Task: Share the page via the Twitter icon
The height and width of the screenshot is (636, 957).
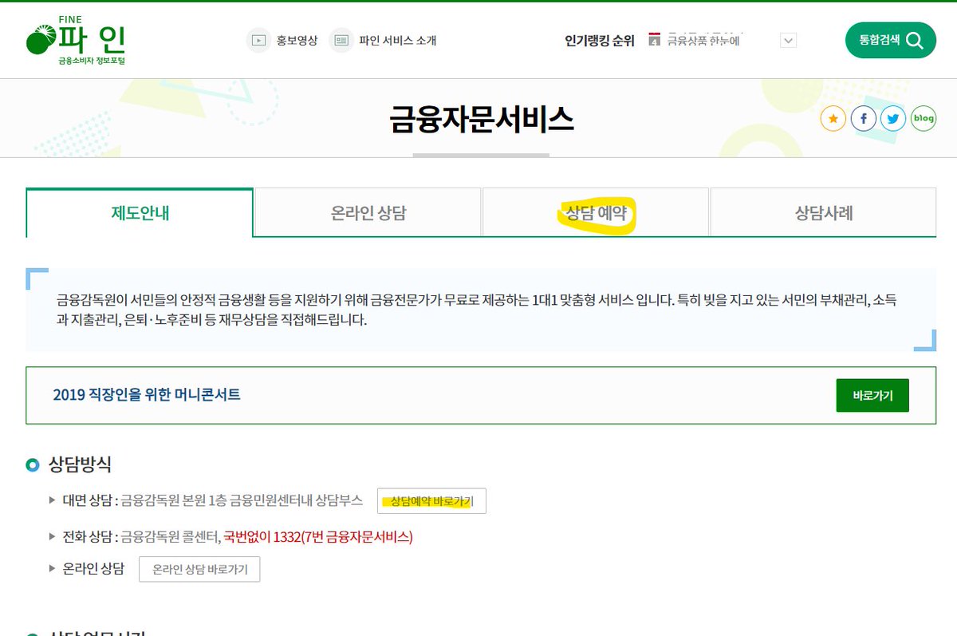Action: [893, 118]
